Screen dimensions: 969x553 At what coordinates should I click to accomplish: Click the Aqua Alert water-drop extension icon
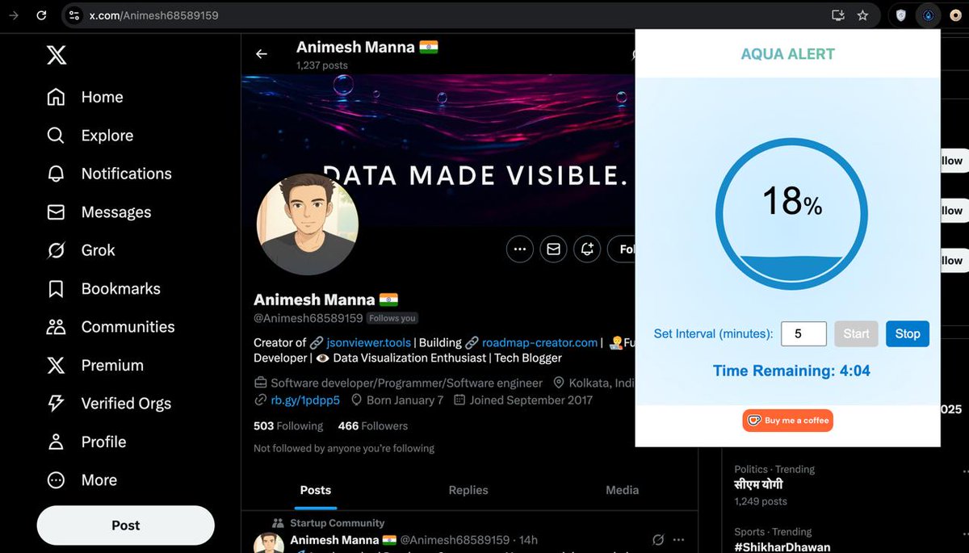point(928,15)
